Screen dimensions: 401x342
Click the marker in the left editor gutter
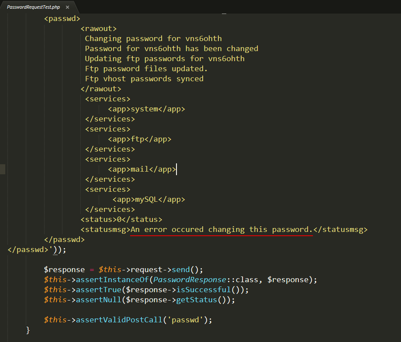click(2, 169)
